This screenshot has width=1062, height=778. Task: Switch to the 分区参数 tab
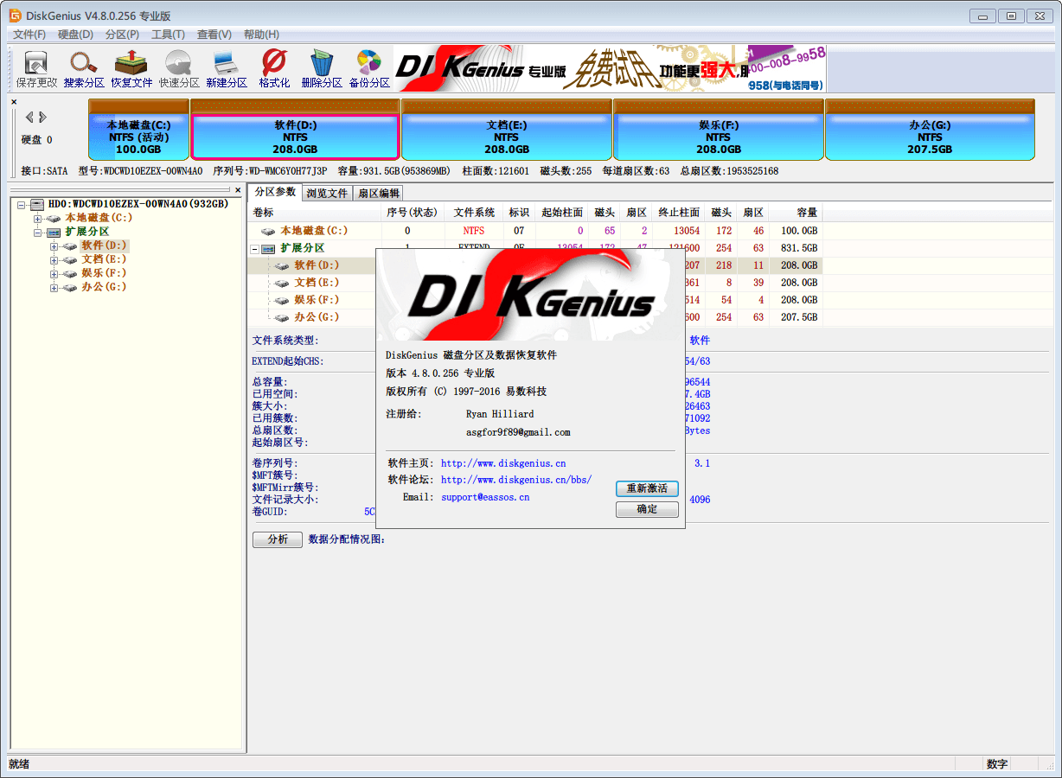(275, 192)
